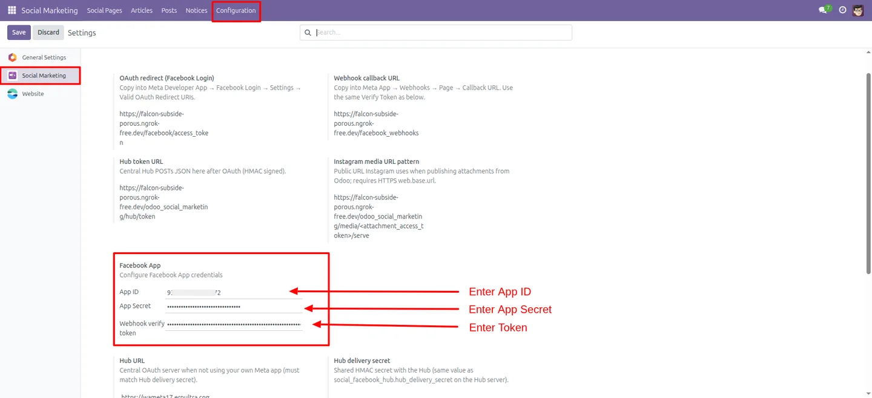
Task: Open the Posts menu
Action: point(169,10)
